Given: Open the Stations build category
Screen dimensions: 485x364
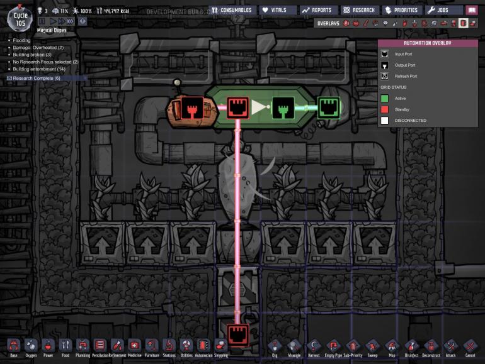Looking at the screenshot, I should (169, 348).
